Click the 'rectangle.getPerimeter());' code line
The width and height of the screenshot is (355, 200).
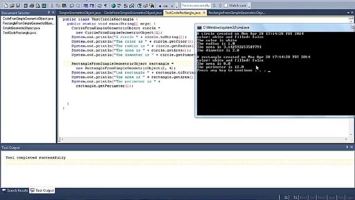coord(105,86)
